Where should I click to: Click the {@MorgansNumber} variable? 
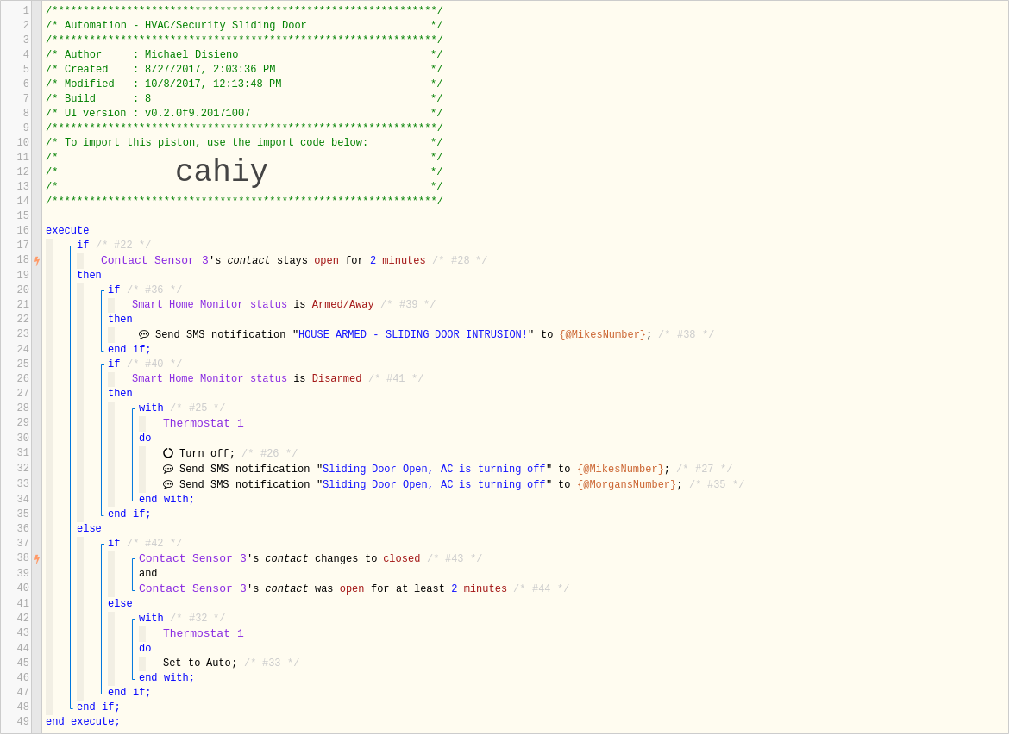(x=626, y=485)
